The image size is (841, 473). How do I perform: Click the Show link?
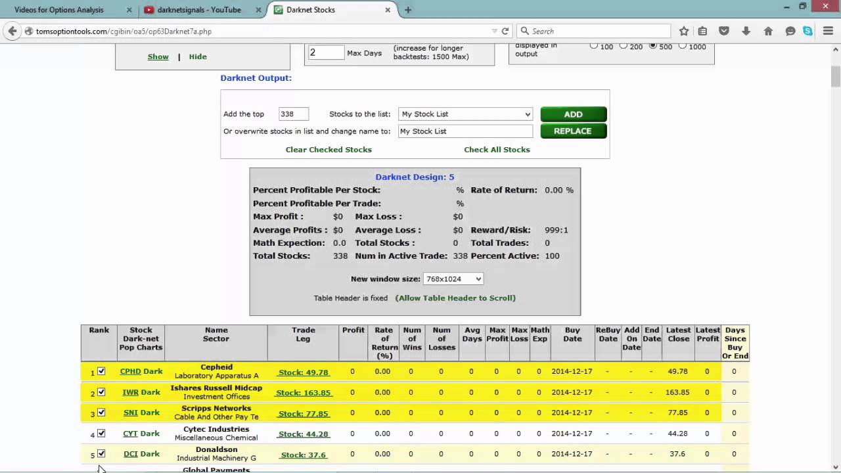(158, 56)
